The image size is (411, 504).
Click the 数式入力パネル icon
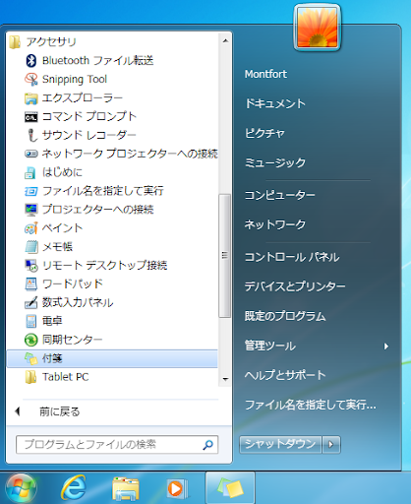(31, 302)
